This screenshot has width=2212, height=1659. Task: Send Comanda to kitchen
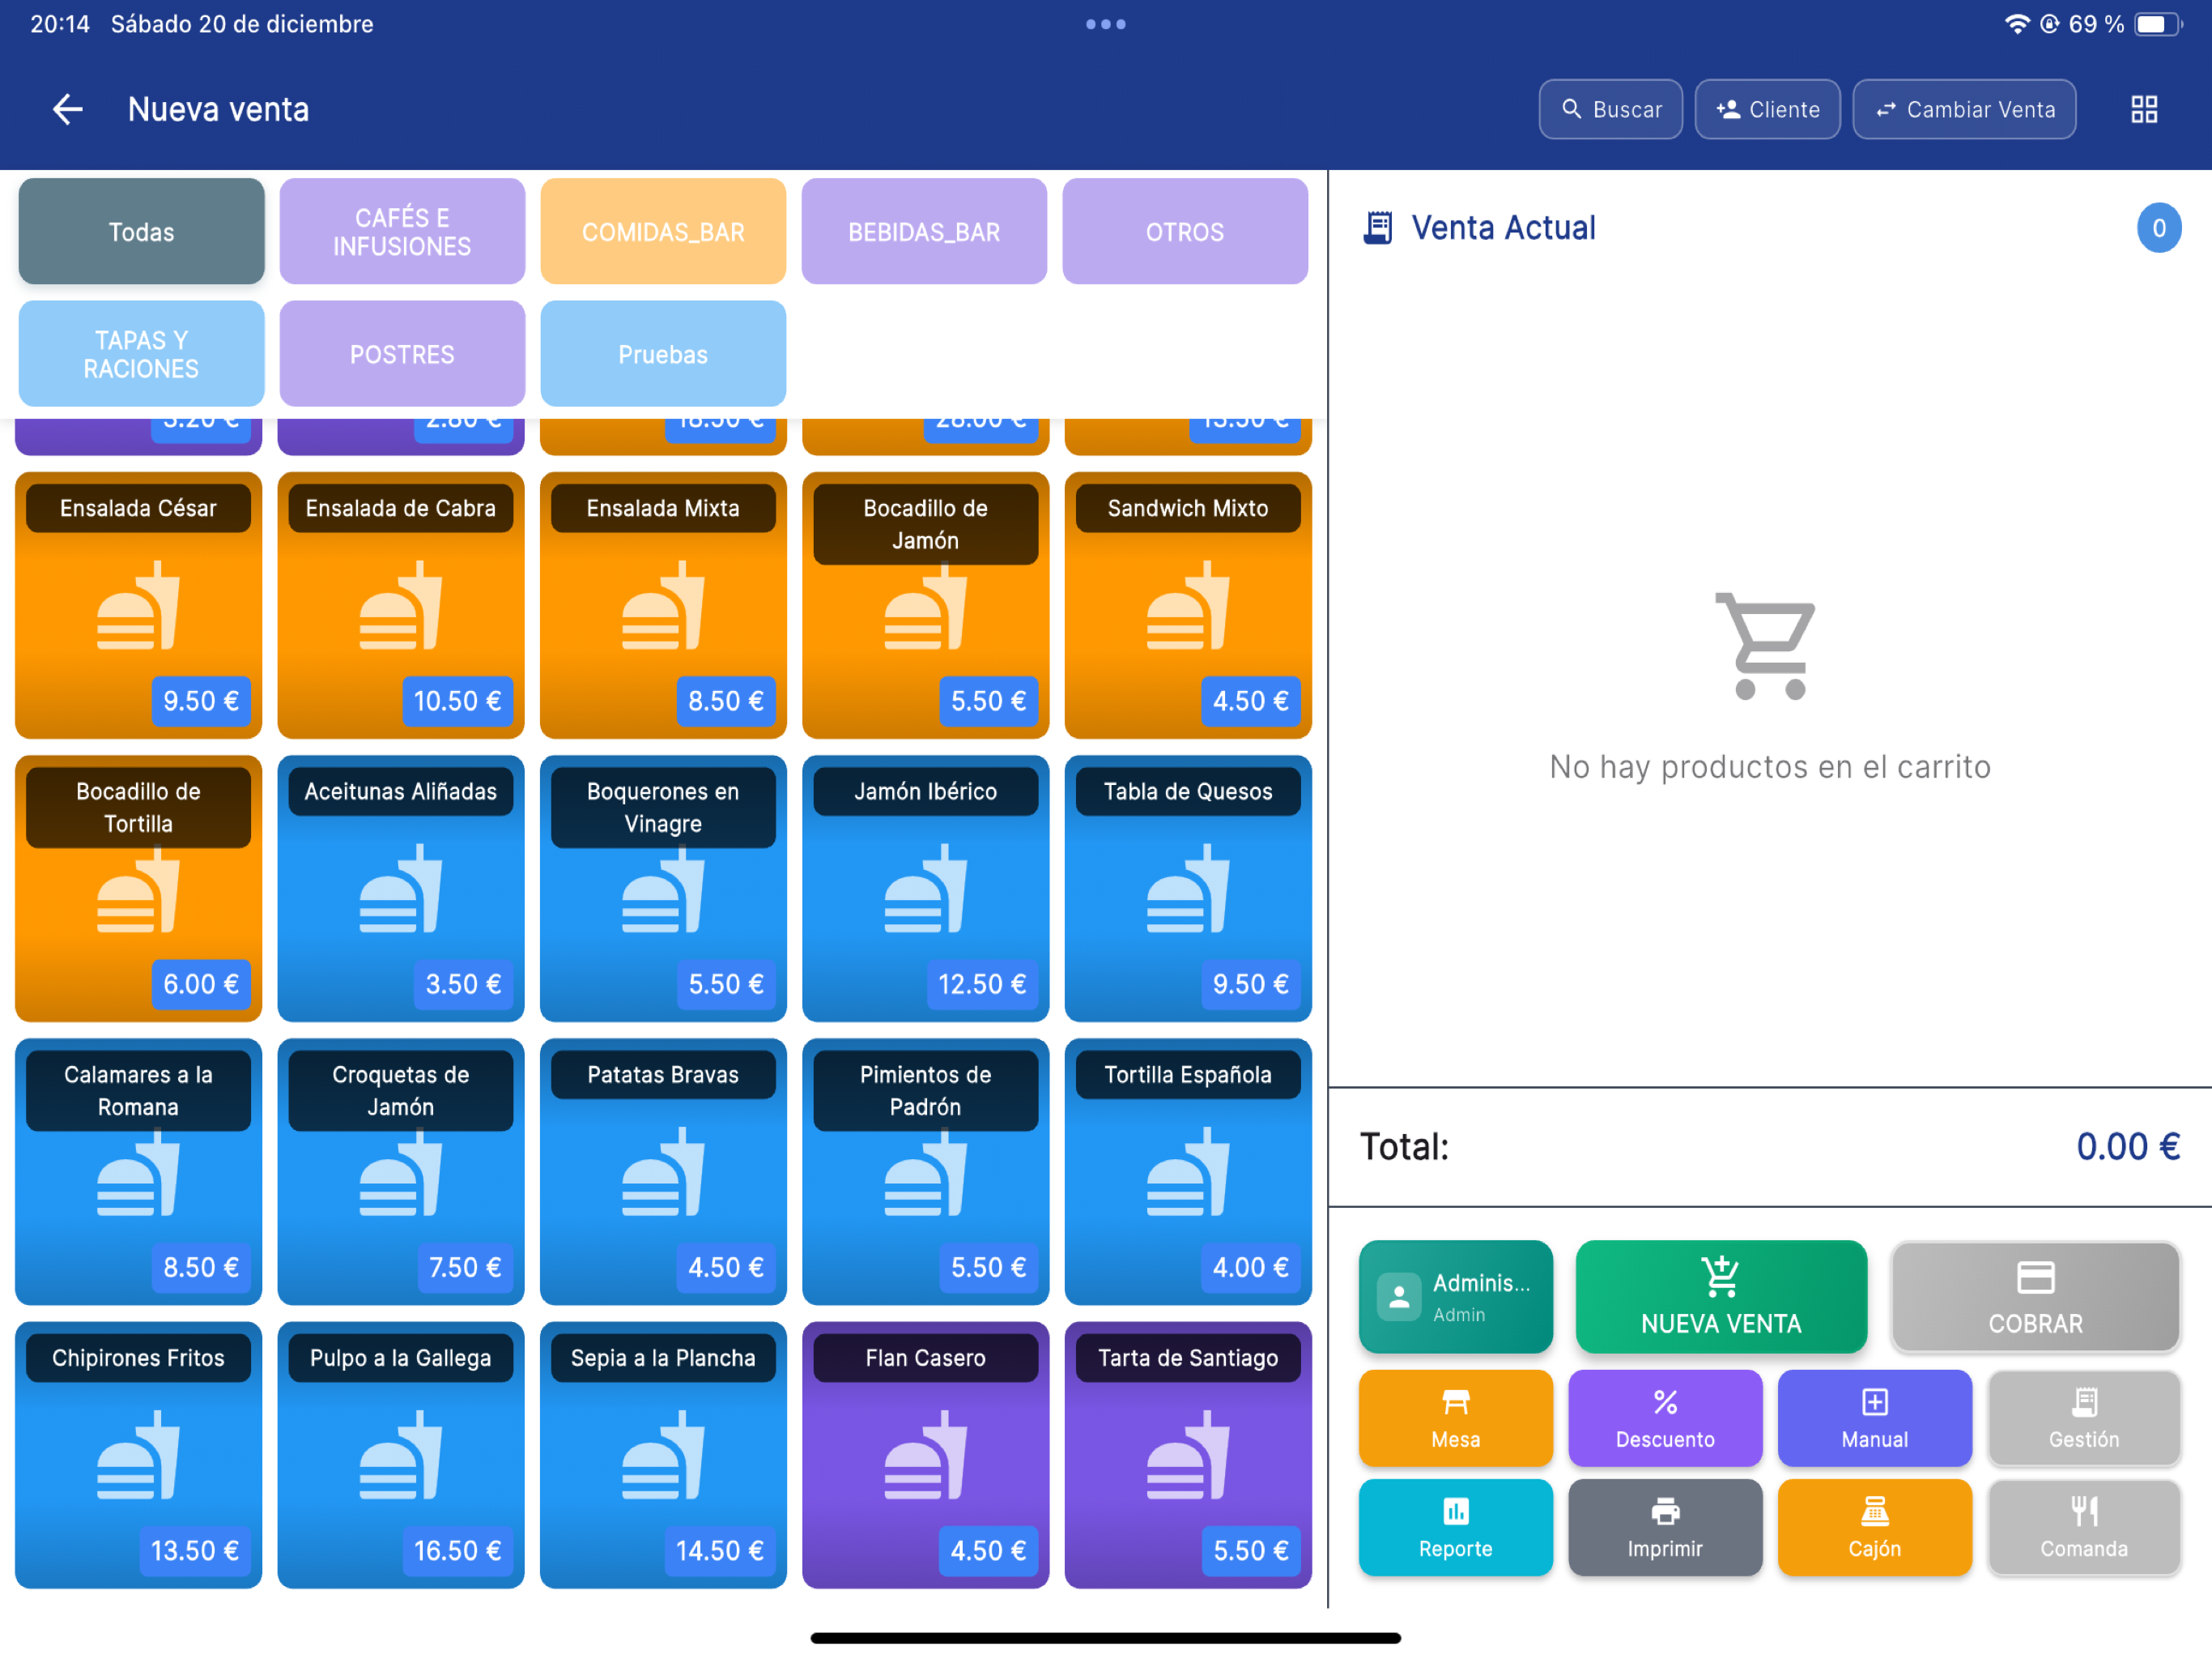pos(2084,1527)
